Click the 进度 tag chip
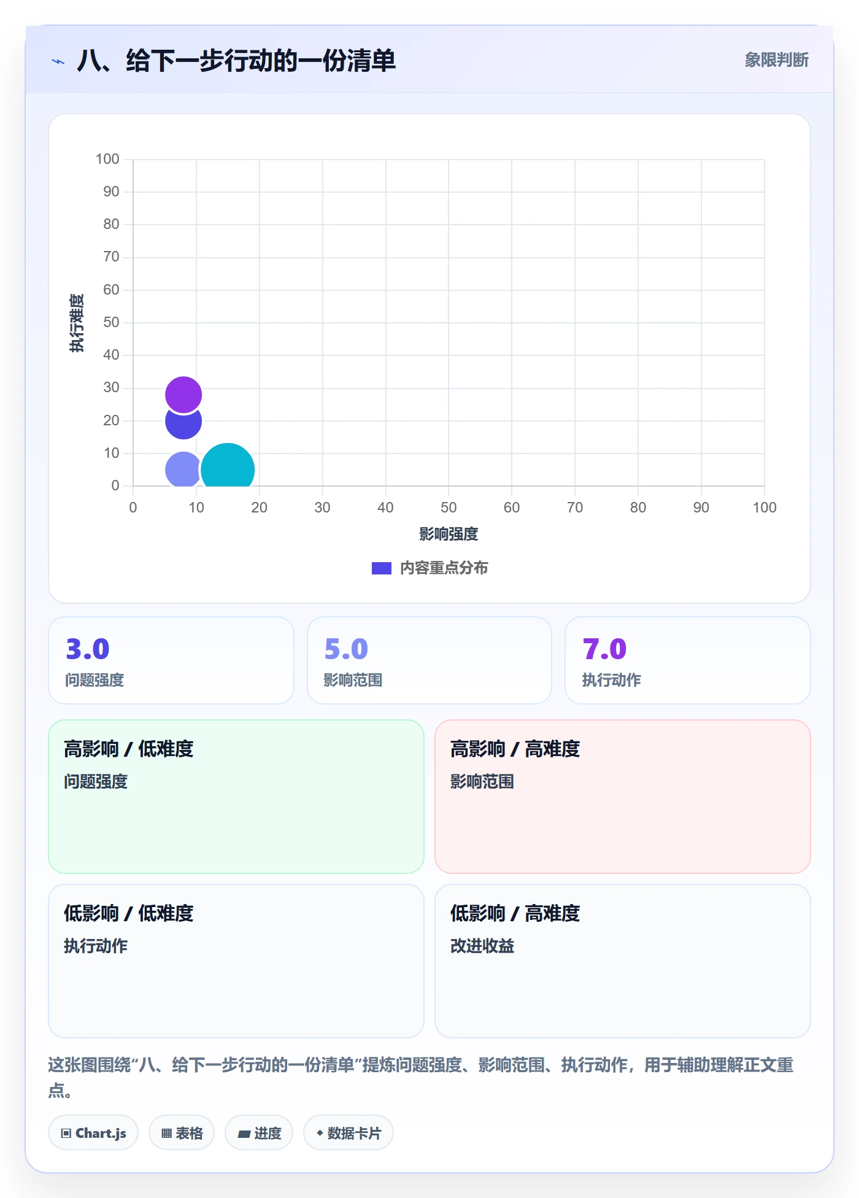Screen dimensions: 859x1198 (259, 1133)
